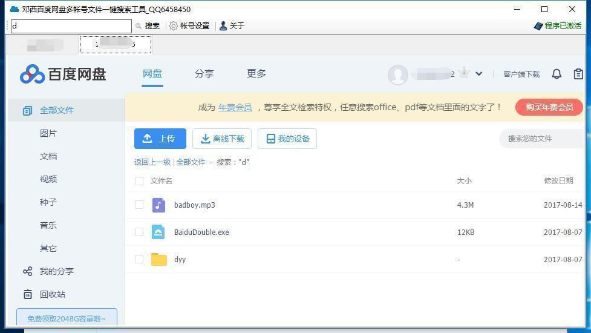Click the program activated book icon
Image resolution: width=591 pixels, height=333 pixels.
click(538, 25)
